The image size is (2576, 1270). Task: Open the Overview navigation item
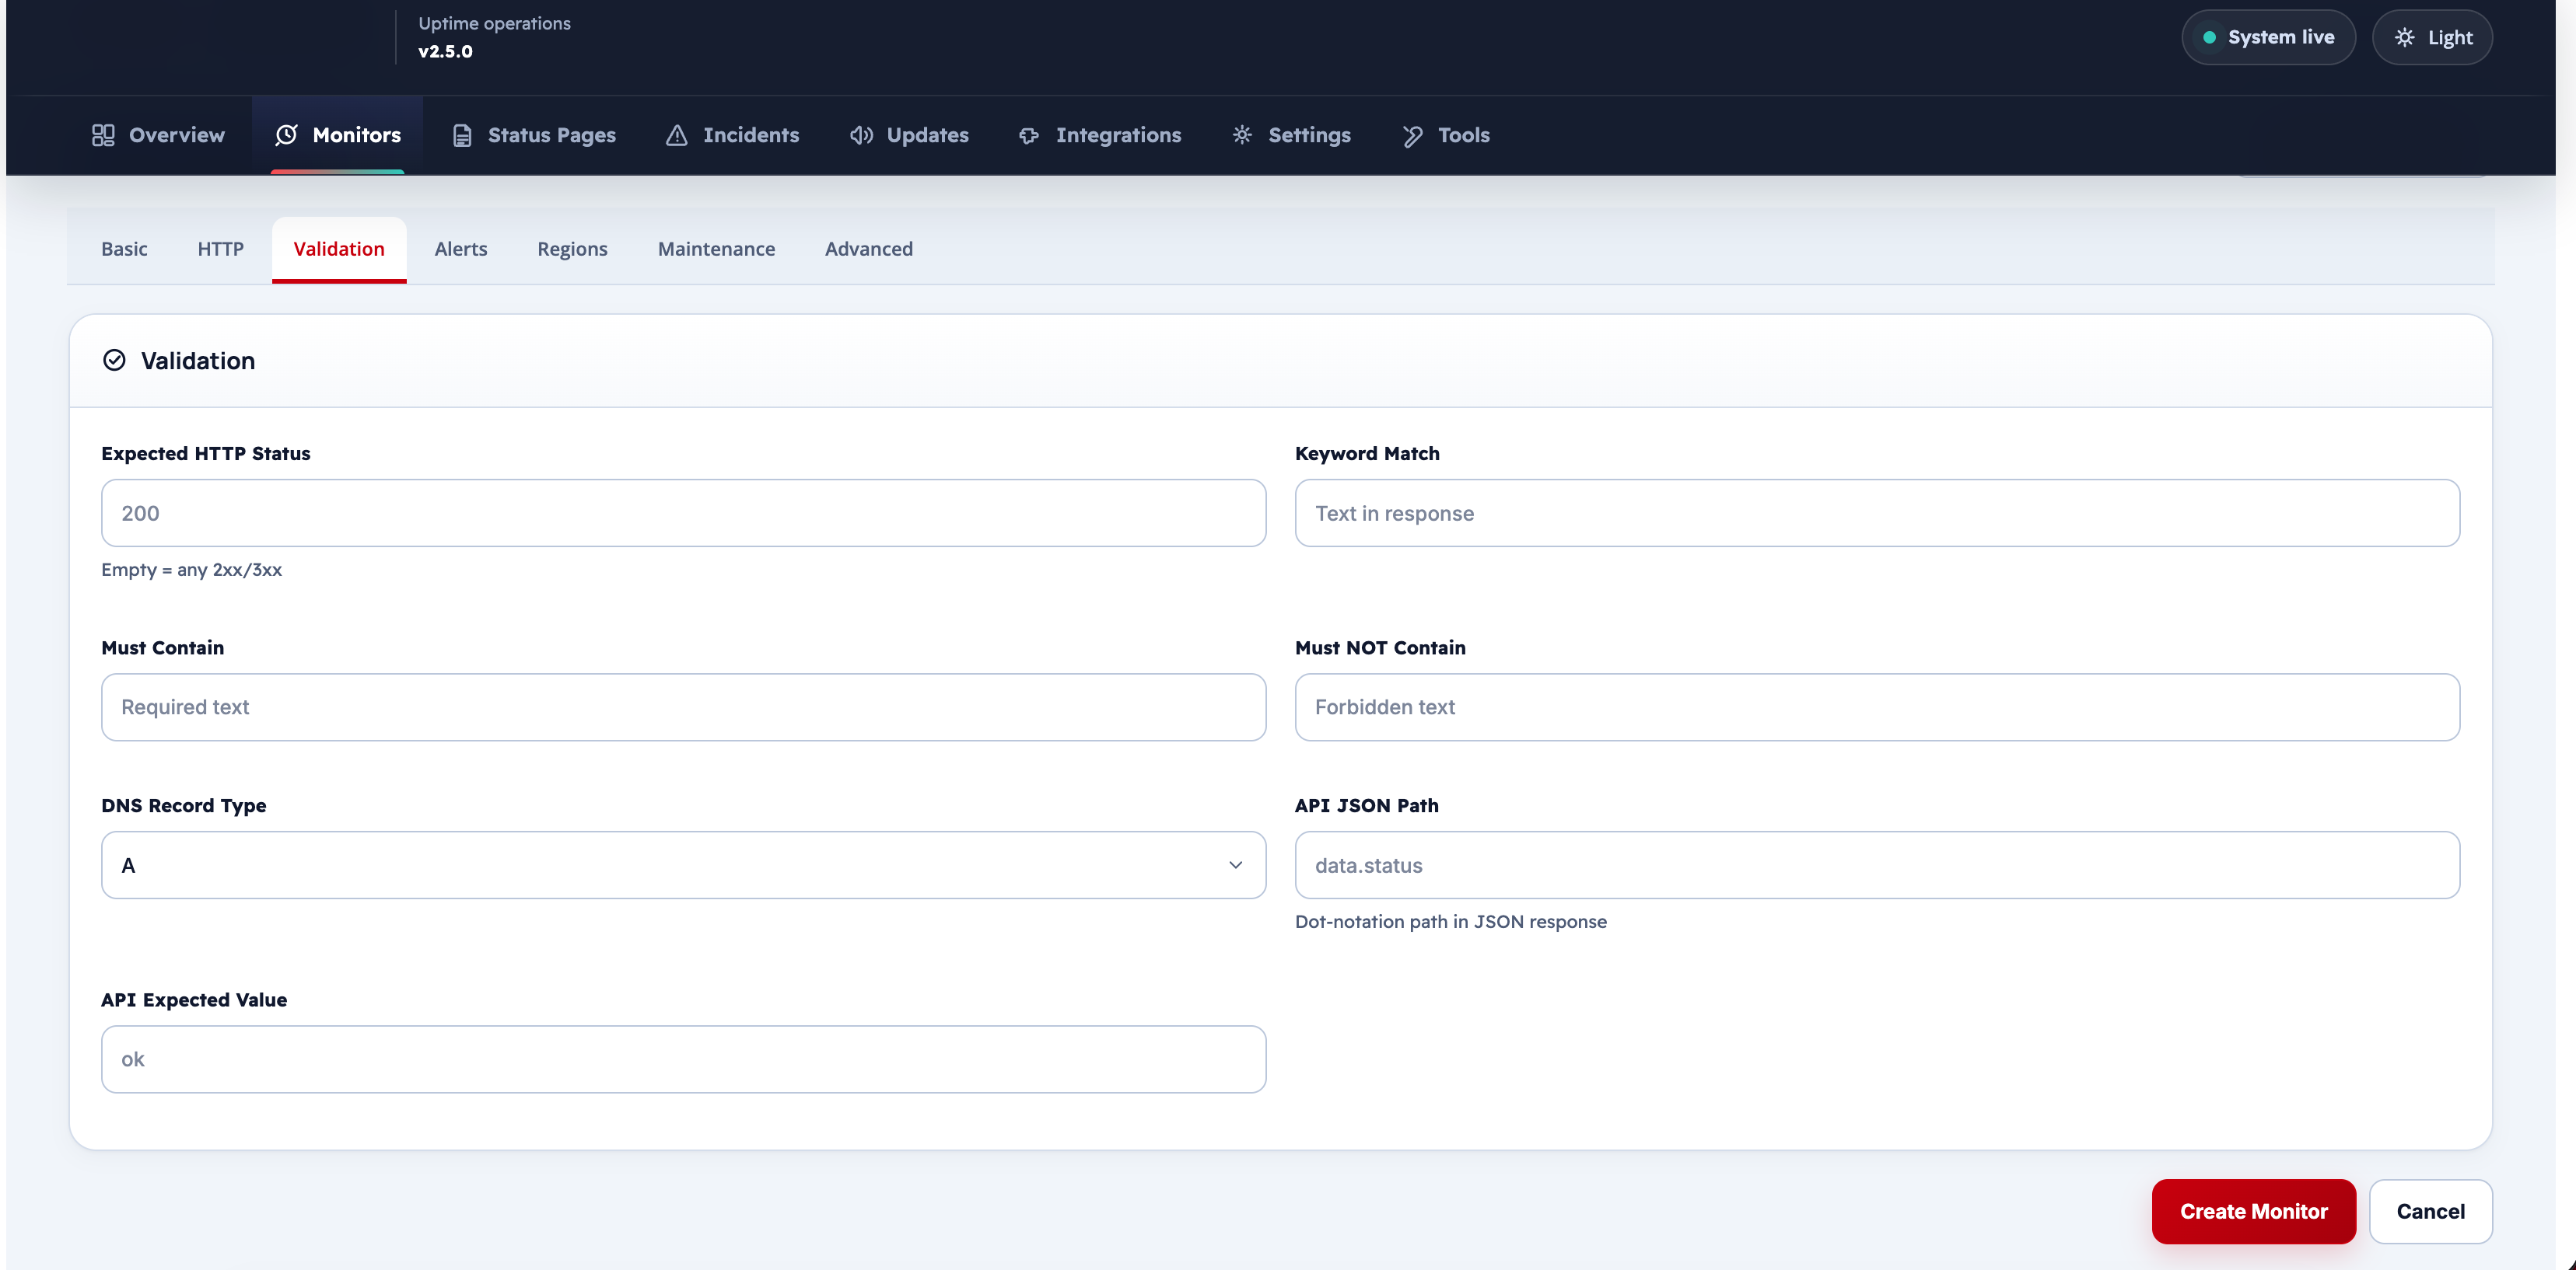click(x=158, y=135)
